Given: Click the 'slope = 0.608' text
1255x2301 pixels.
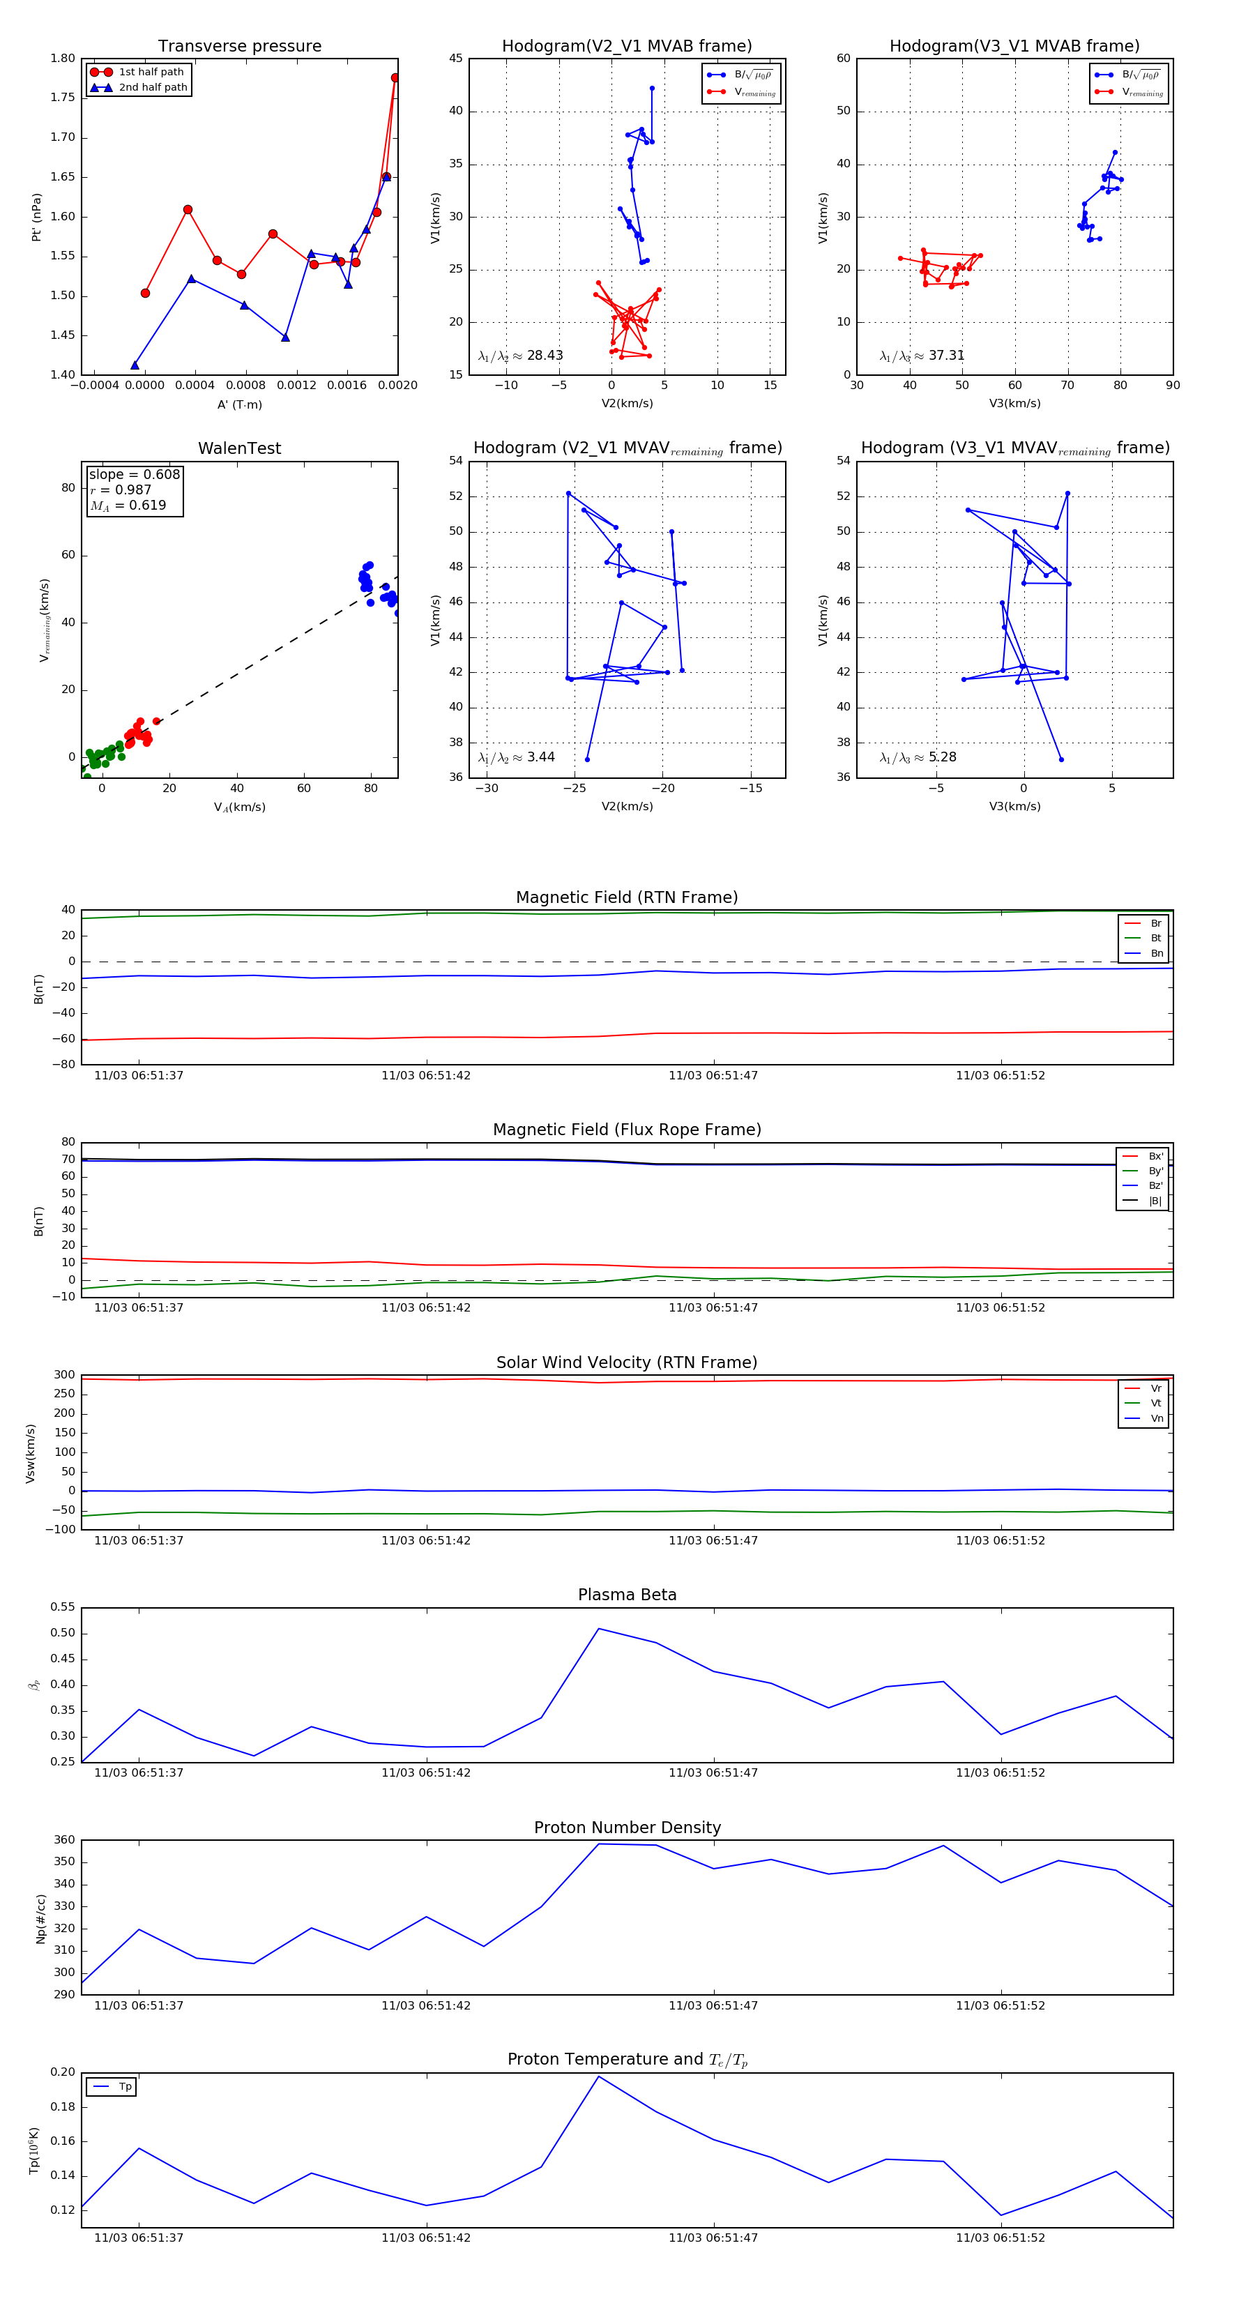Looking at the screenshot, I should tap(134, 474).
